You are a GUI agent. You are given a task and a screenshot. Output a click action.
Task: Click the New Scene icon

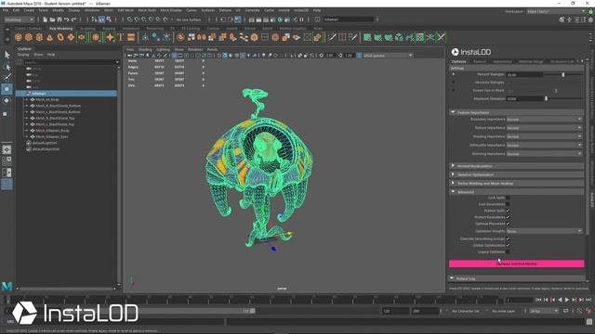[x=46, y=19]
